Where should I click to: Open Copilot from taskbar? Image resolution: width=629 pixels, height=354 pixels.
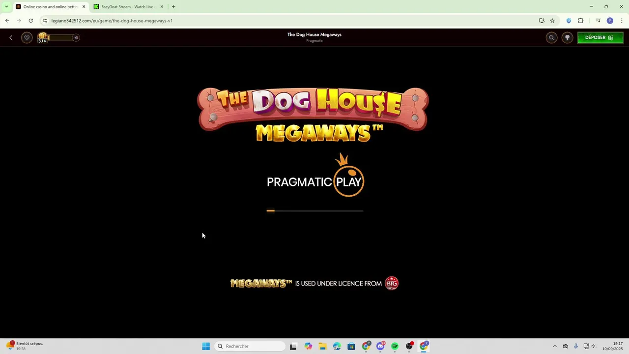pyautogui.click(x=308, y=346)
